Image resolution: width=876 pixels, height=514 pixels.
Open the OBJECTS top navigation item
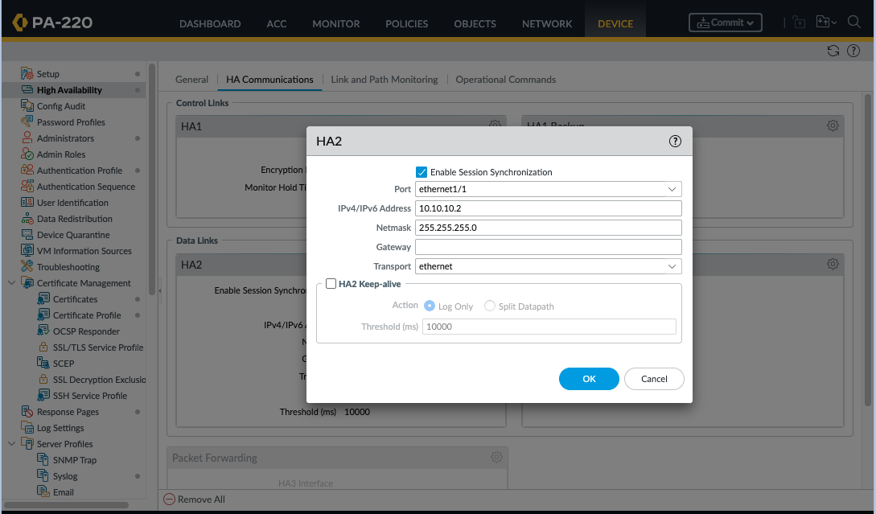pos(475,24)
